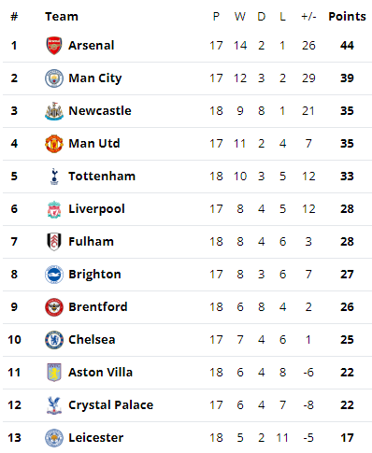The height and width of the screenshot is (453, 372).
Task: Click the +/- goal difference header
Action: click(x=308, y=16)
